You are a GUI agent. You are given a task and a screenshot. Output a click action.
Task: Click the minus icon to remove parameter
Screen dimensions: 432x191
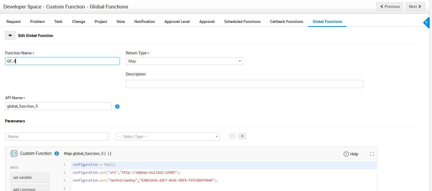point(232,136)
